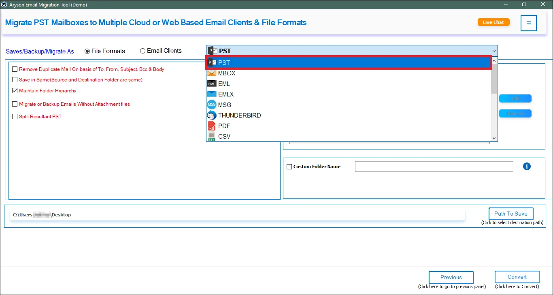Click the Custom Folder Name text field
The height and width of the screenshot is (295, 553).
tap(434, 166)
